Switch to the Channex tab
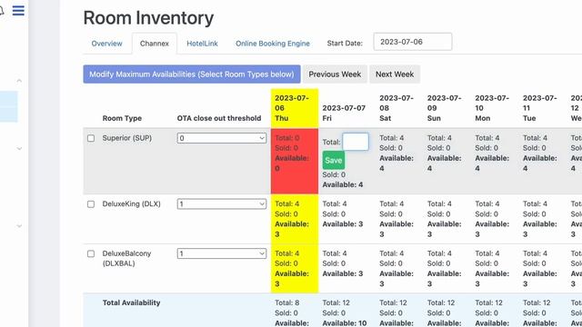The image size is (582, 327). pyautogui.click(x=155, y=44)
